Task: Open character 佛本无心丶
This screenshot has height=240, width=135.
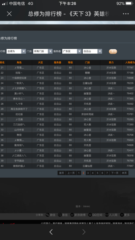Action: (19, 99)
